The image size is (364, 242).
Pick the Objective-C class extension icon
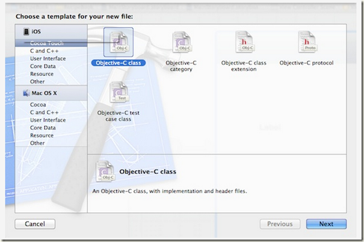pyautogui.click(x=244, y=42)
